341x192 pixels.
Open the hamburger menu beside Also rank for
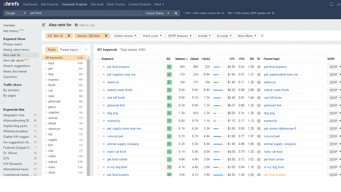44,25
